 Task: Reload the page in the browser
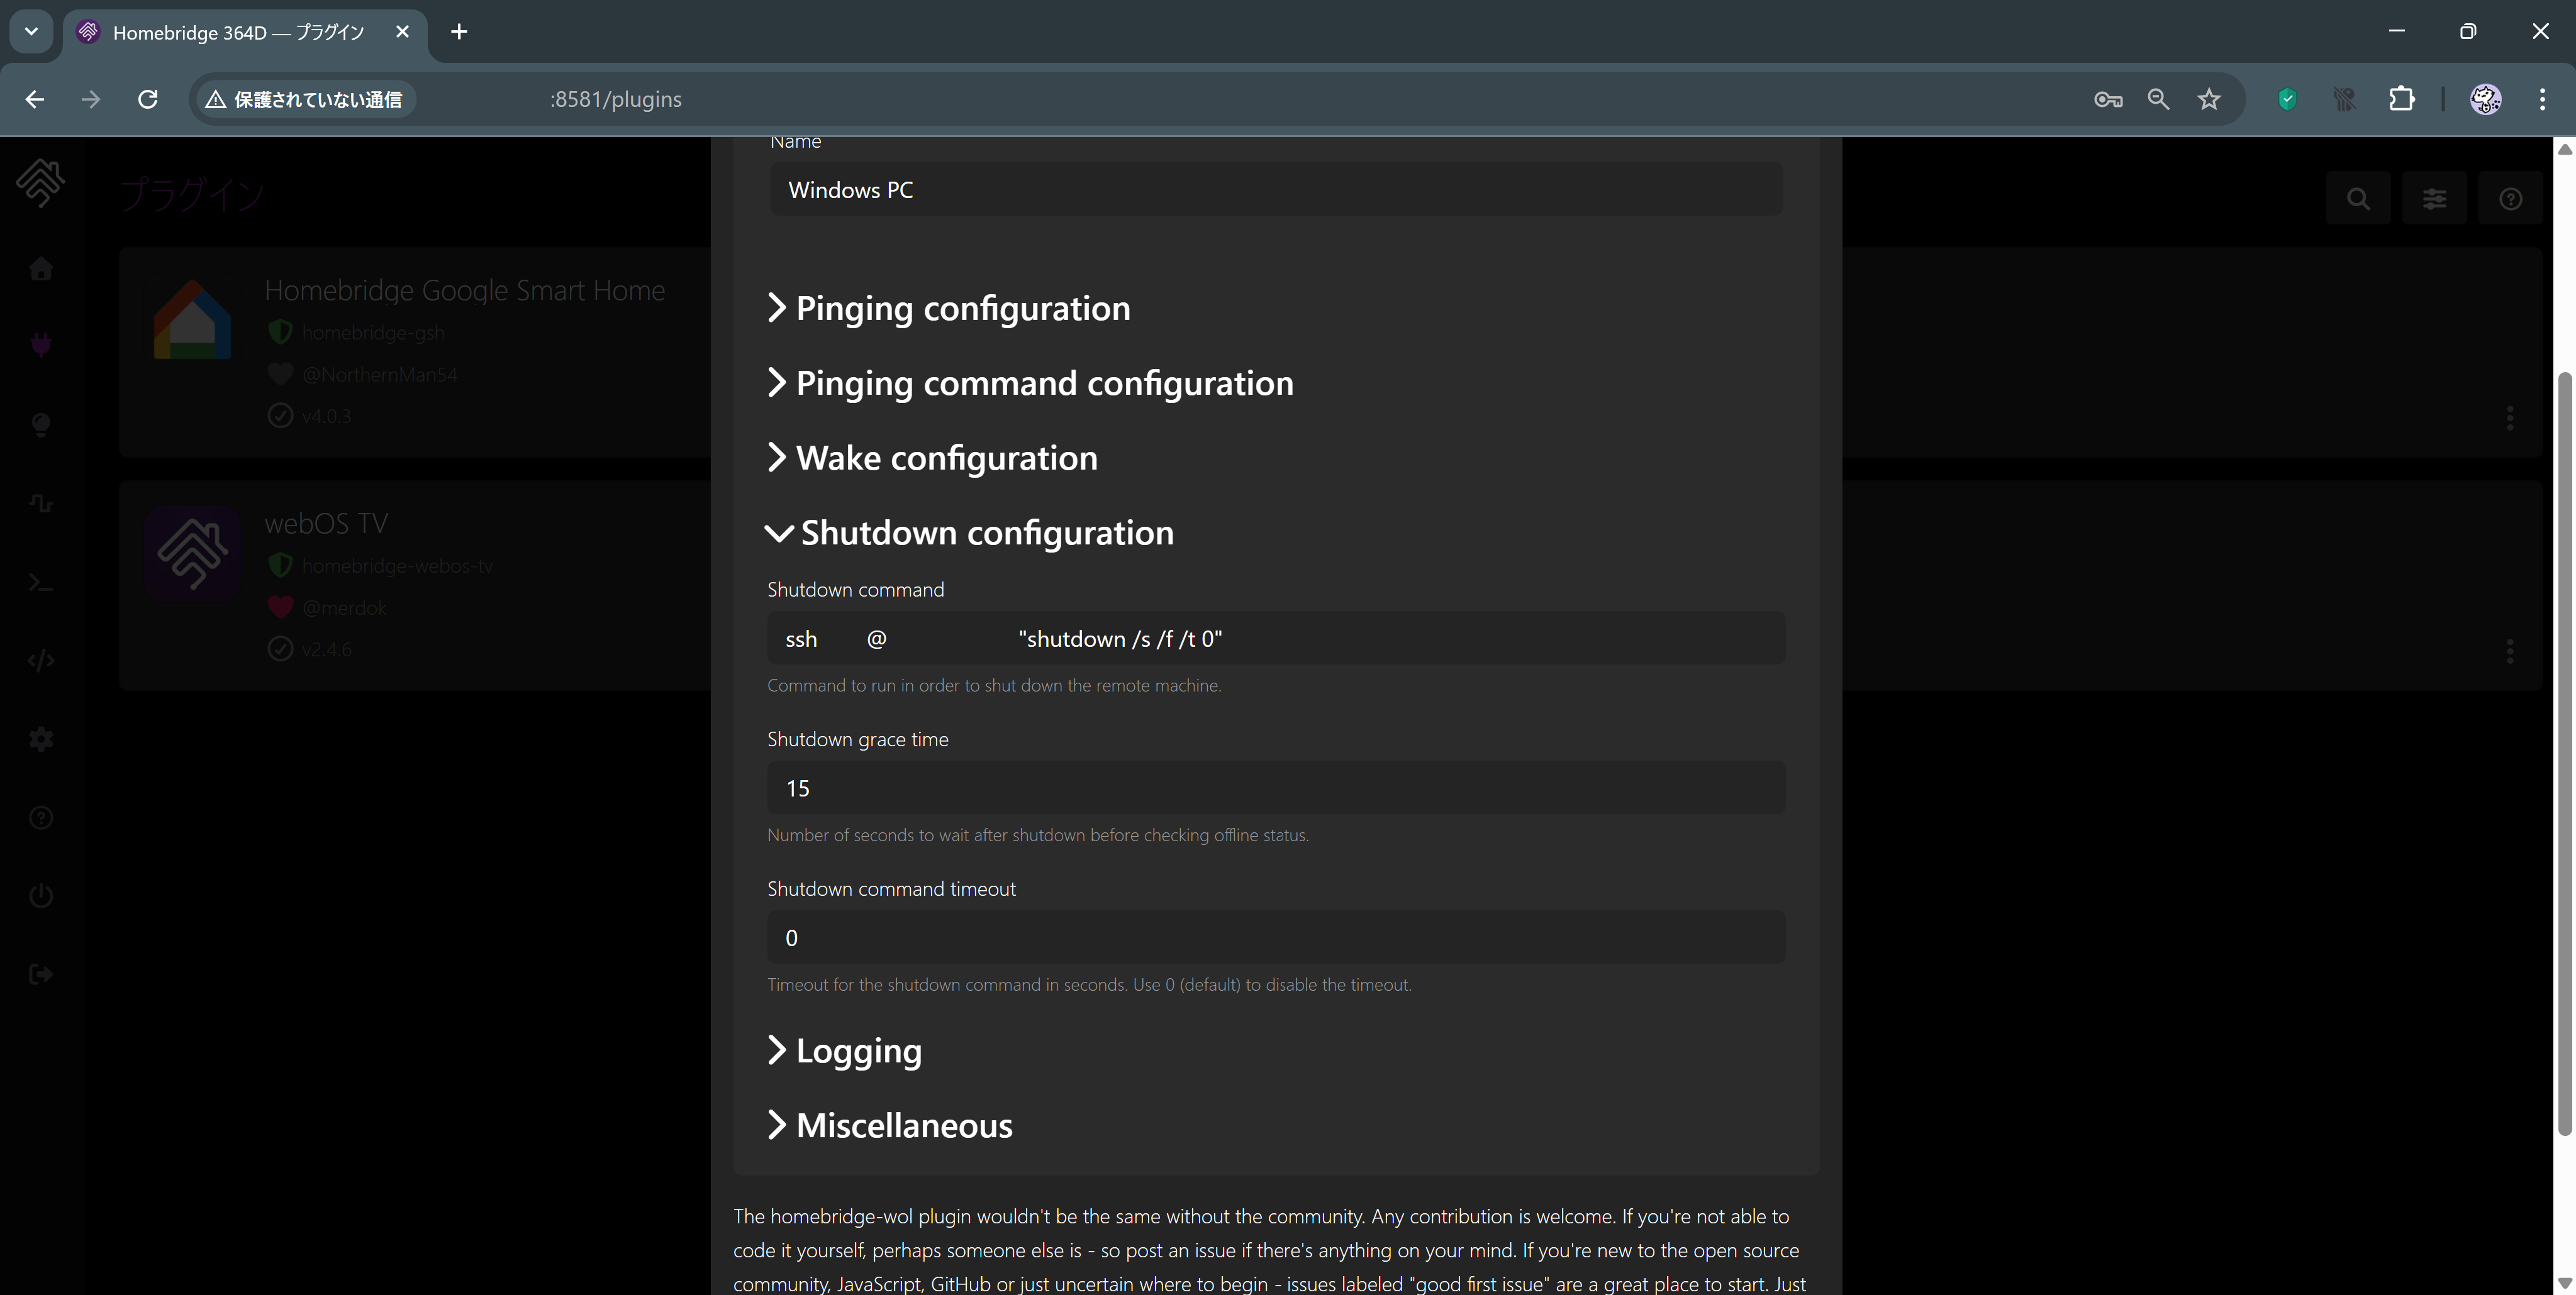[148, 99]
